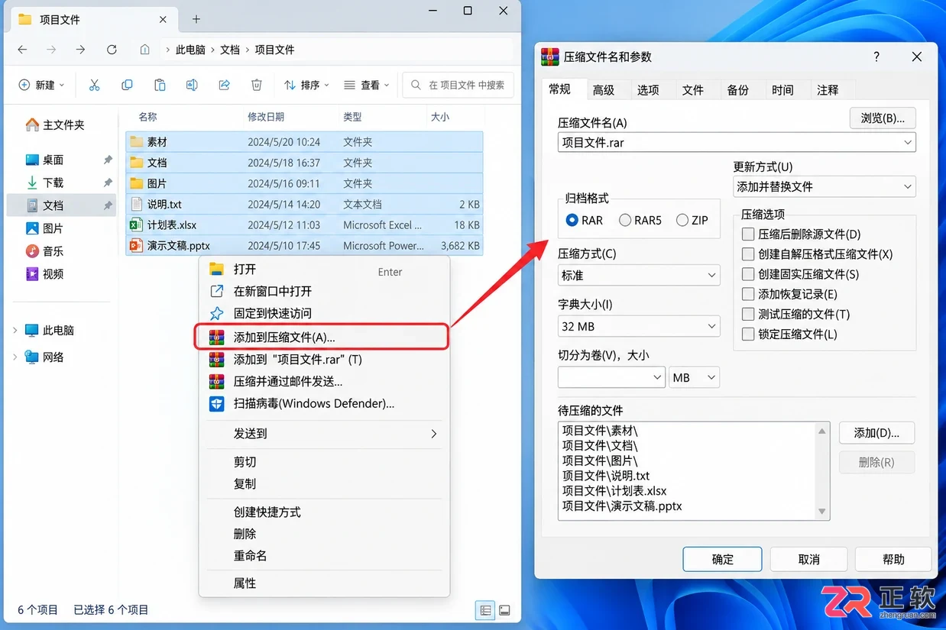Enable 压缩后删除源文件(D)
Image resolution: width=946 pixels, height=630 pixels.
(x=802, y=234)
